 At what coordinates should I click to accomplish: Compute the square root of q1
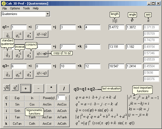point(7,88)
